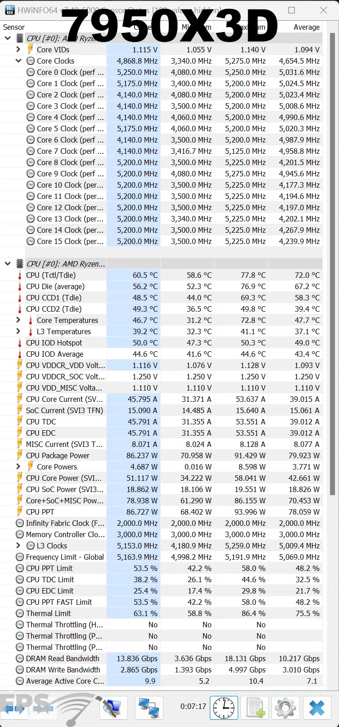The height and width of the screenshot is (727, 339).
Task: Click the 18.131 Gbps maximum DRAM read value
Action: click(x=245, y=658)
